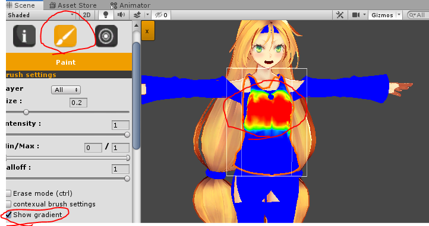Adjust the Size slider handle

tap(26, 112)
